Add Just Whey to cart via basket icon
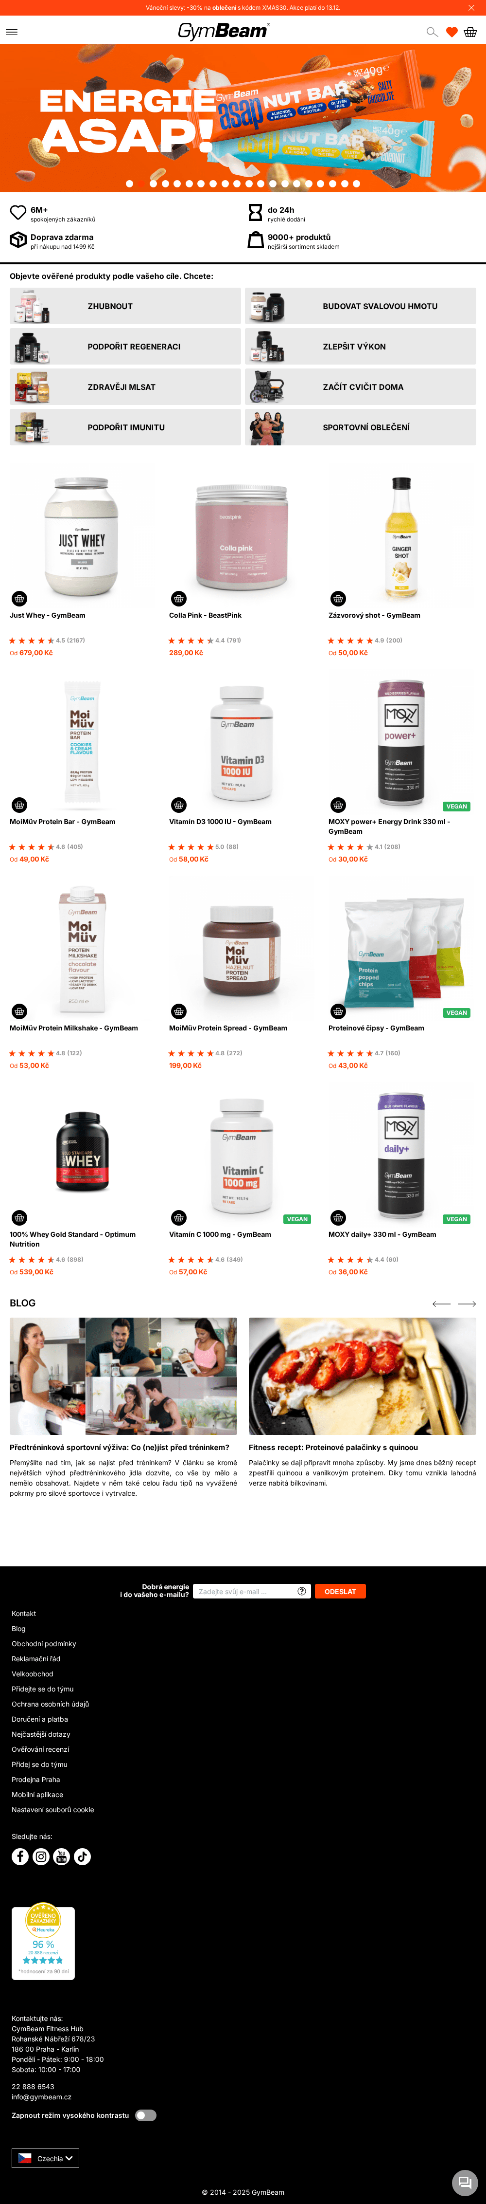Screen dimensions: 486x2204 [x=19, y=598]
